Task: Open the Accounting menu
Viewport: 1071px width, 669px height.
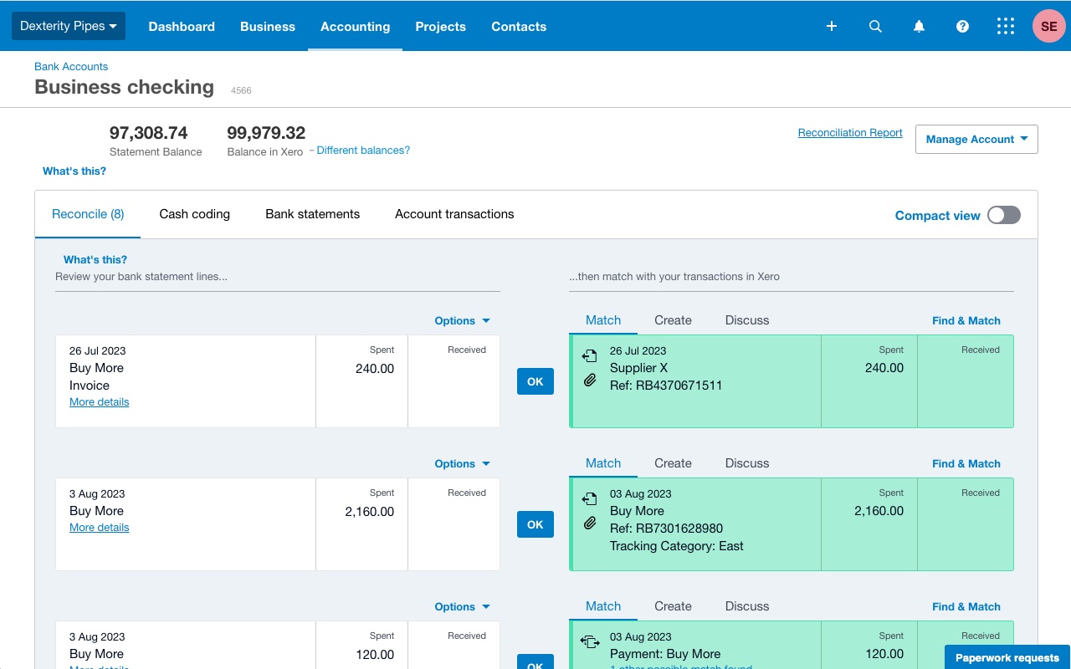Action: [356, 26]
